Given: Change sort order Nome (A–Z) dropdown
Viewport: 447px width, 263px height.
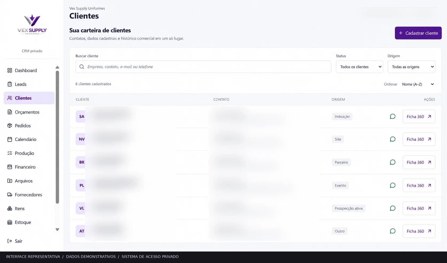Looking at the screenshot, I should point(418,84).
